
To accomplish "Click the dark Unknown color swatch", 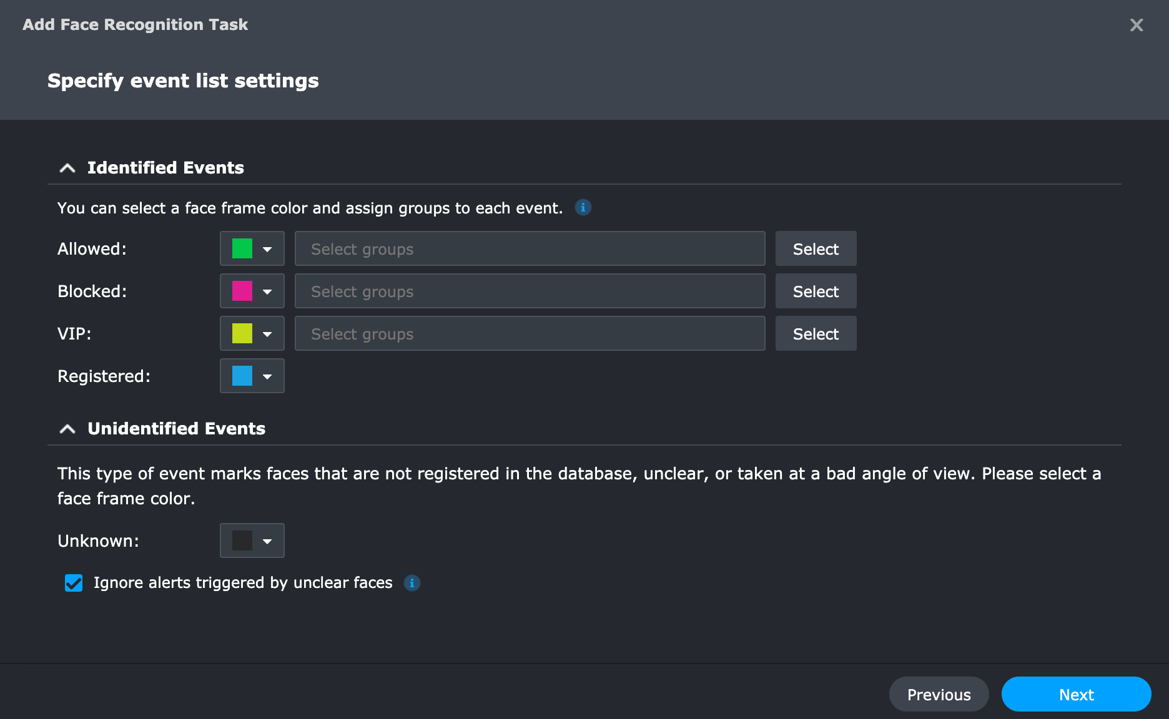I will coord(242,540).
